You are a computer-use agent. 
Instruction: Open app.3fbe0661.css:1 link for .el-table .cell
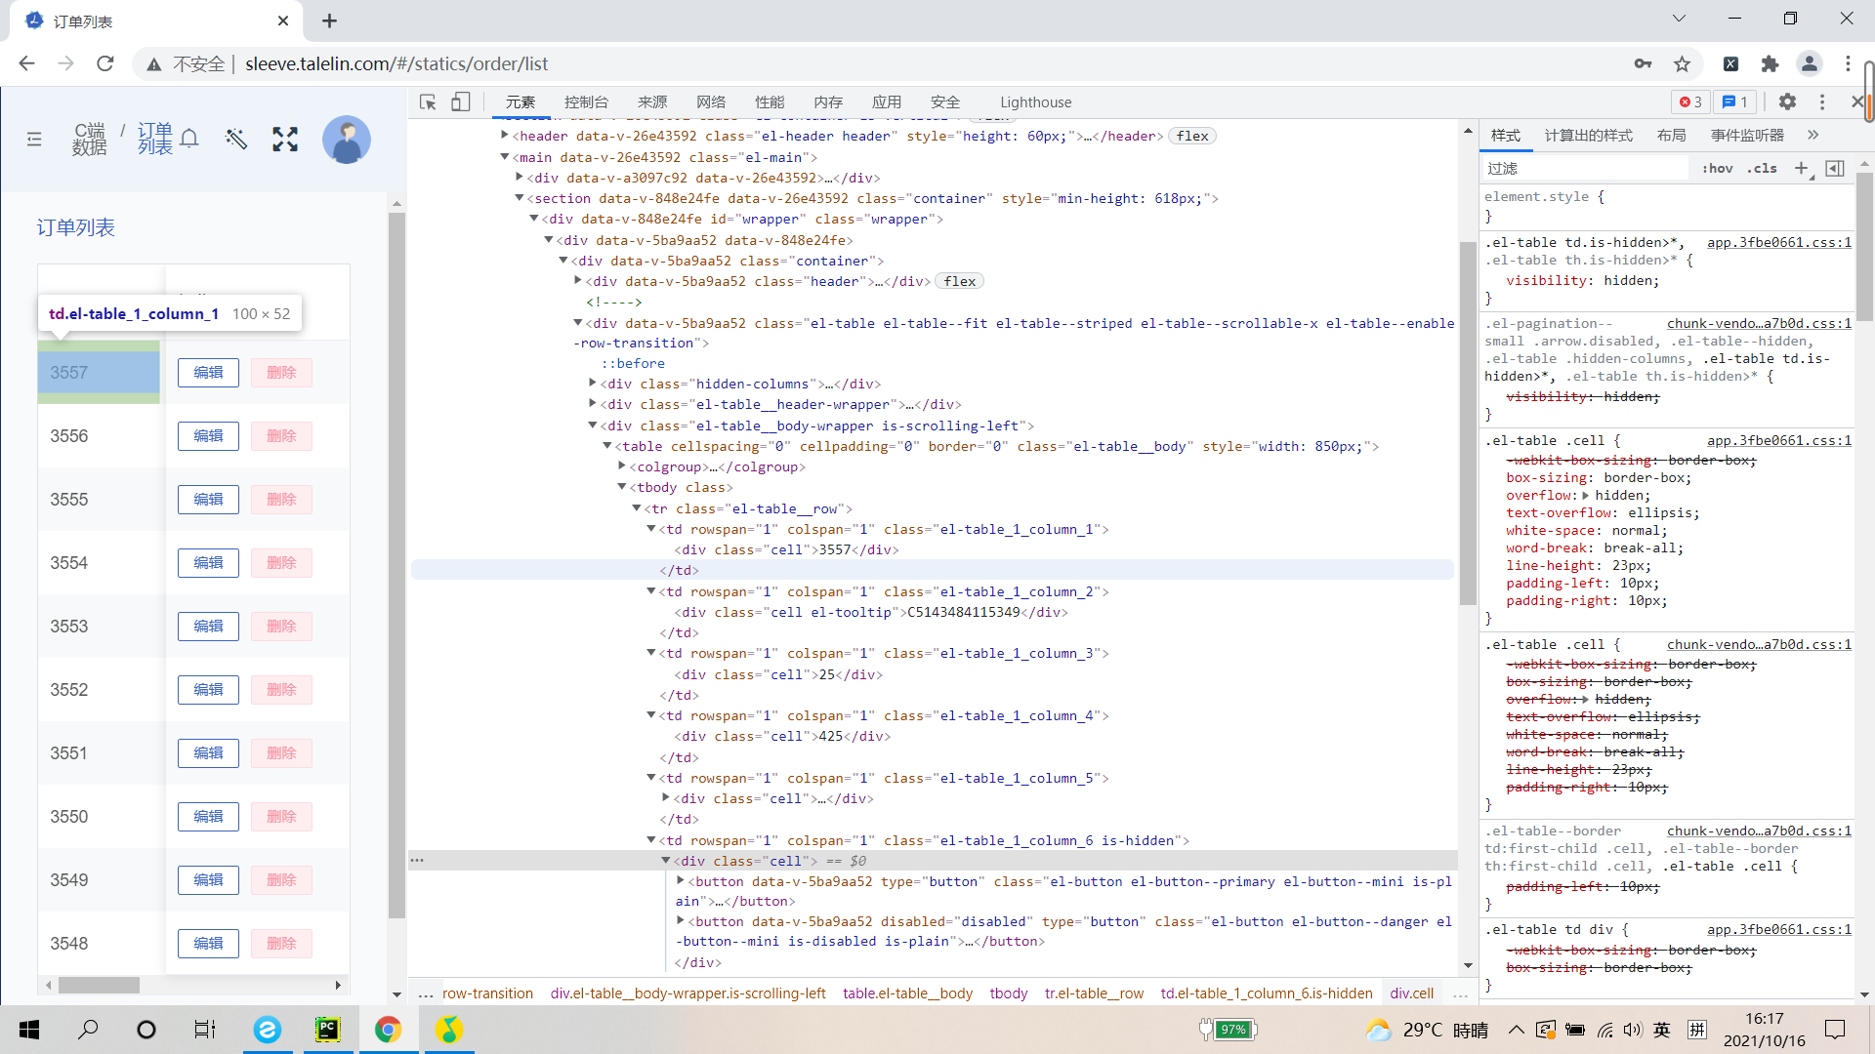(1778, 440)
